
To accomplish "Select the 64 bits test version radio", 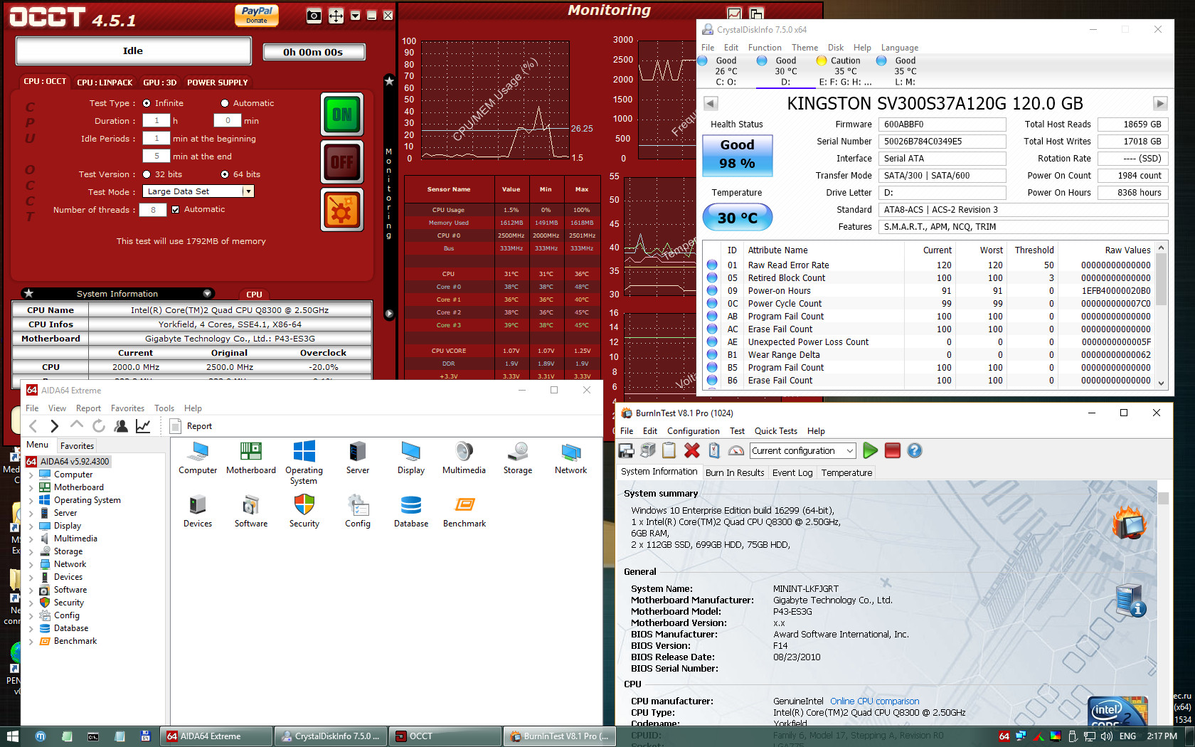I will click(225, 174).
